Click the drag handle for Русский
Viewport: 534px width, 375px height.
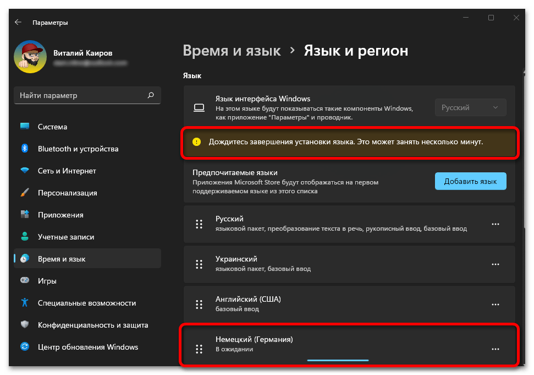pos(199,224)
